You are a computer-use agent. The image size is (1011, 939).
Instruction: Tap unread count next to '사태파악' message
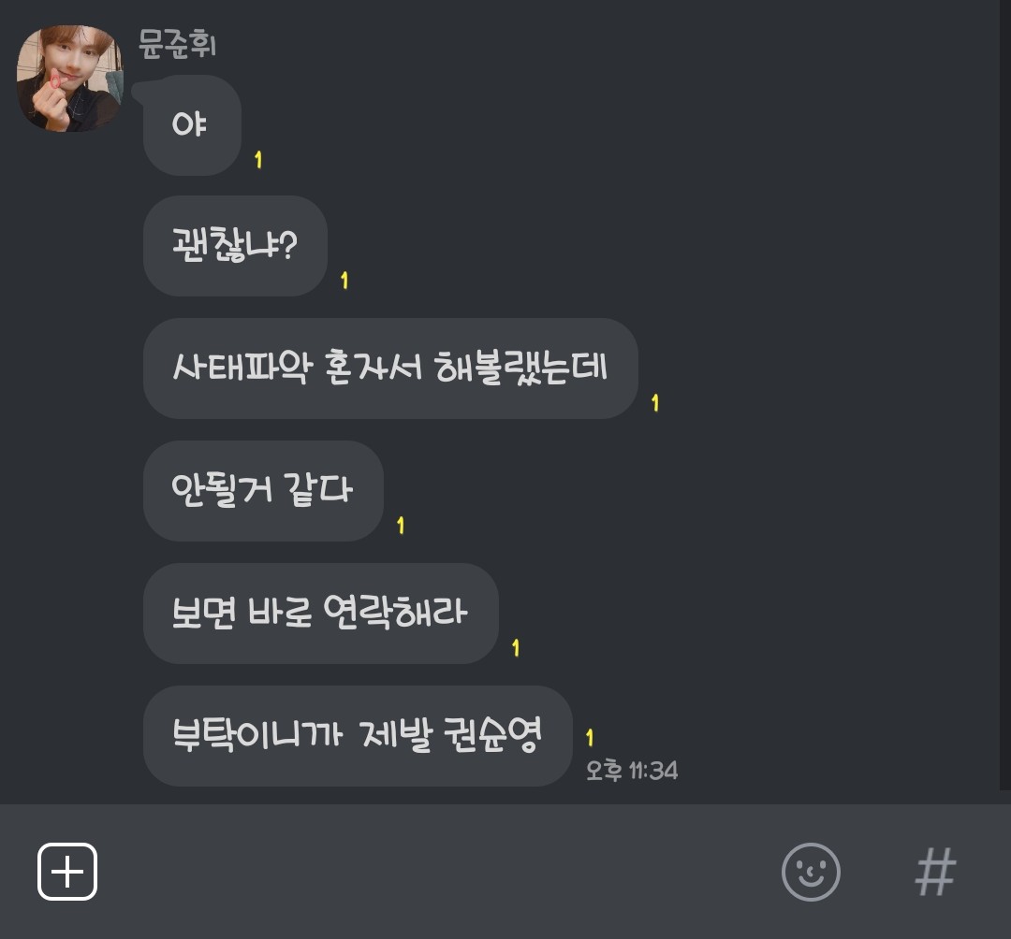point(655,402)
